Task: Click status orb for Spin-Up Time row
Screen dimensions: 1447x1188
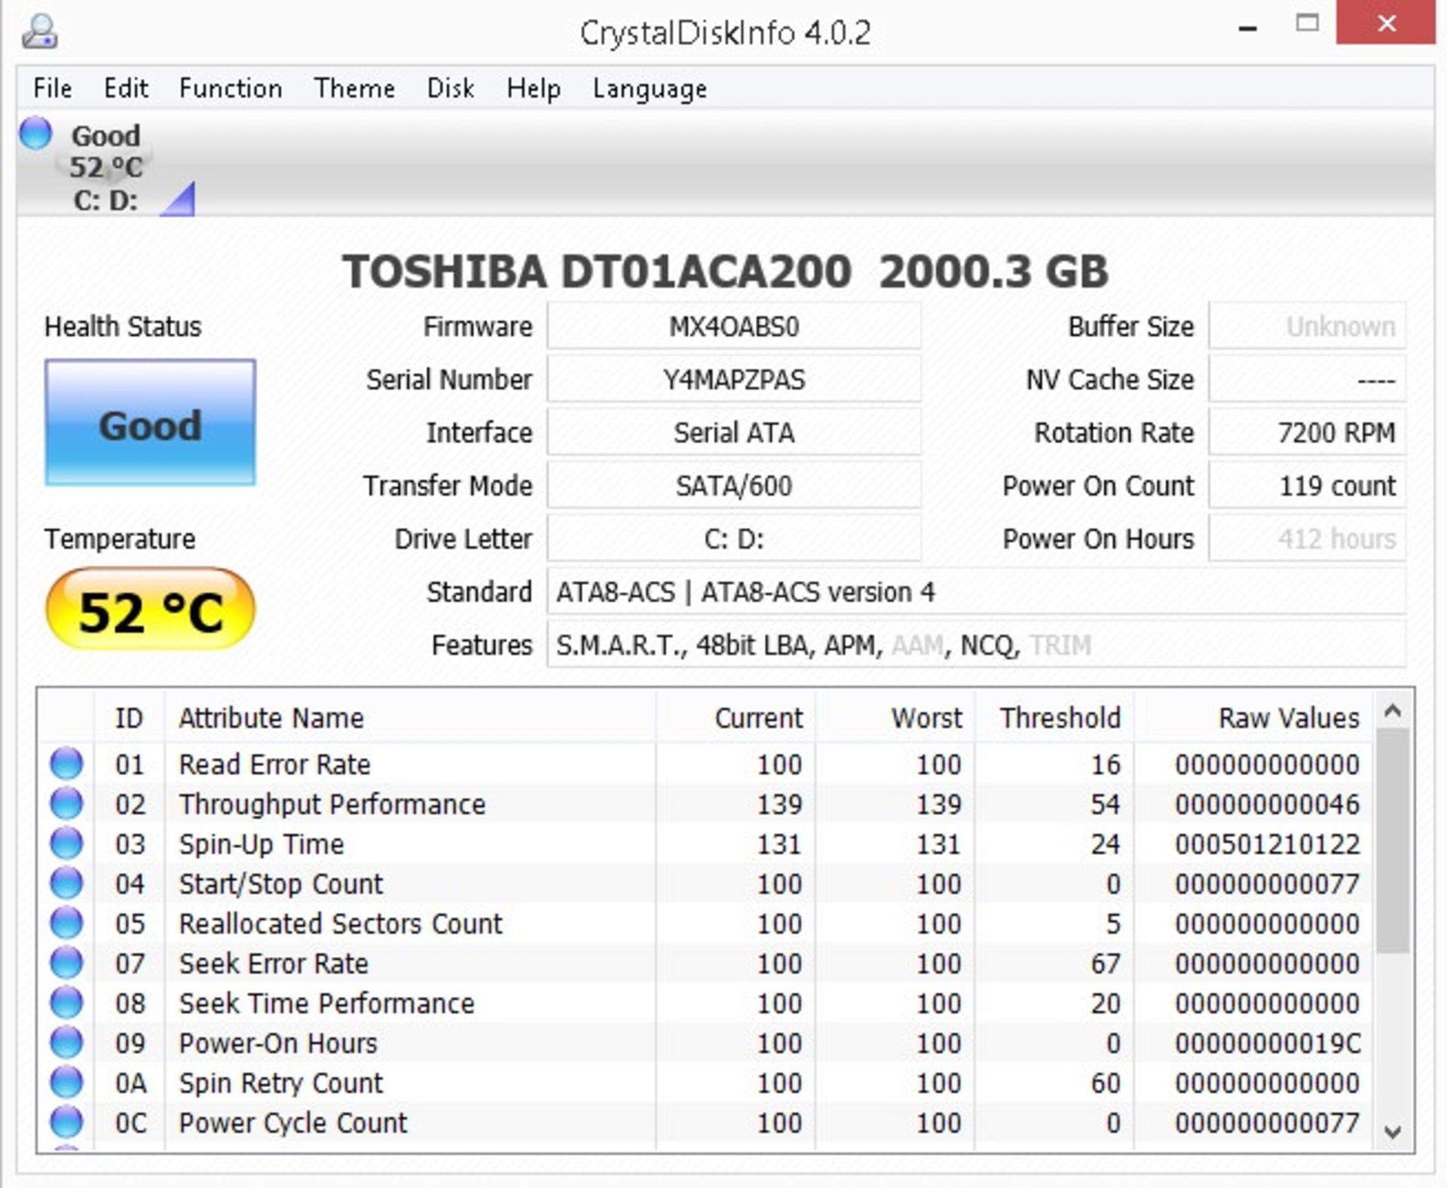Action: [x=66, y=843]
